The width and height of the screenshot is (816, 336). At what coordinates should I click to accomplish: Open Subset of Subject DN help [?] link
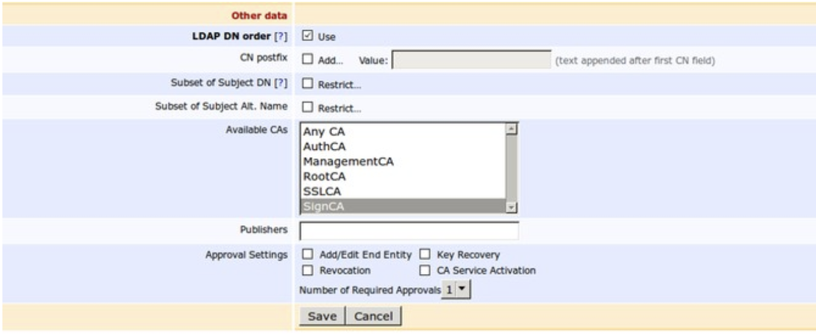(281, 84)
